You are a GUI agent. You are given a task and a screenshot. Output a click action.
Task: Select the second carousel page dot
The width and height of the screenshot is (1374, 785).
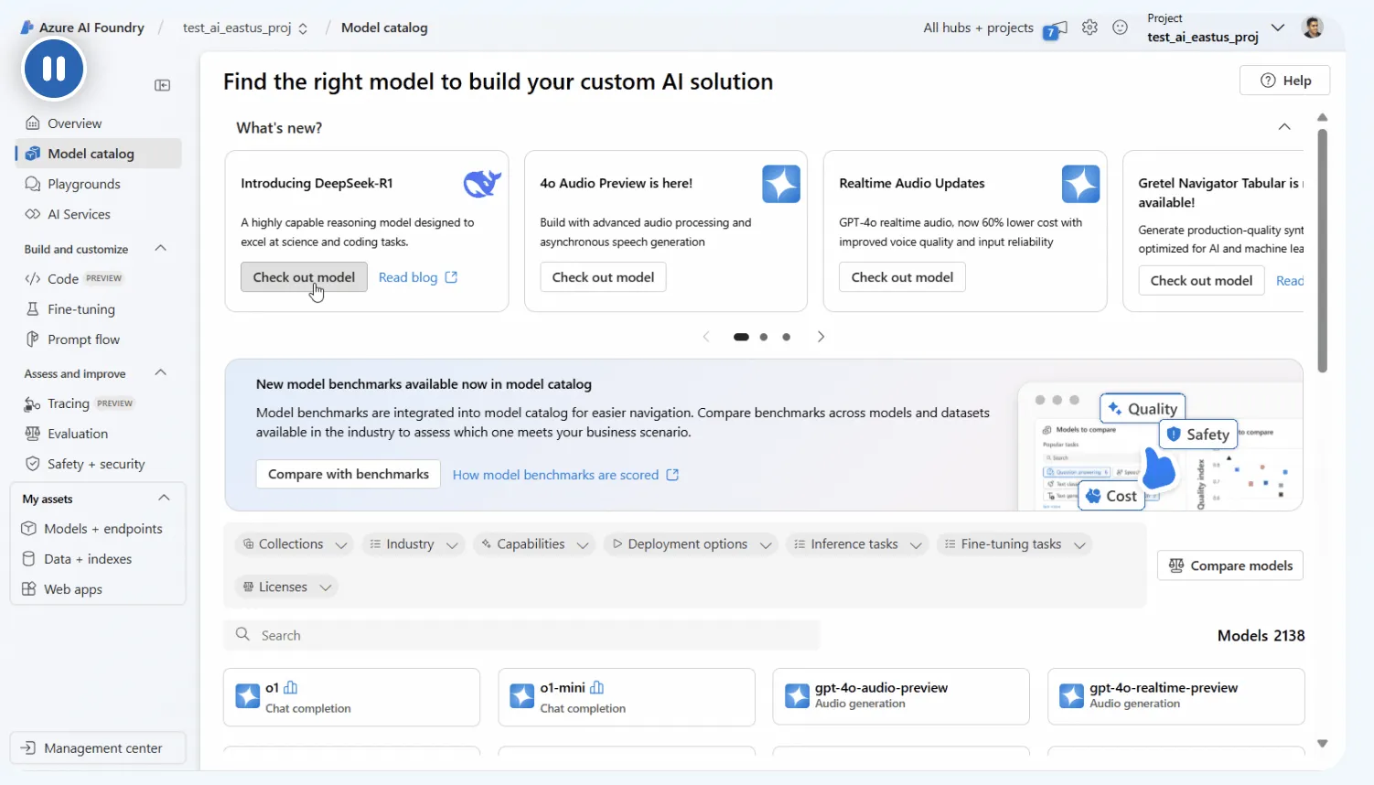tap(764, 337)
